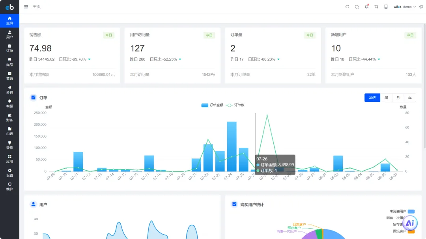The width and height of the screenshot is (426, 239).
Task: Toggle 订单金额 legend series
Action: 212,105
